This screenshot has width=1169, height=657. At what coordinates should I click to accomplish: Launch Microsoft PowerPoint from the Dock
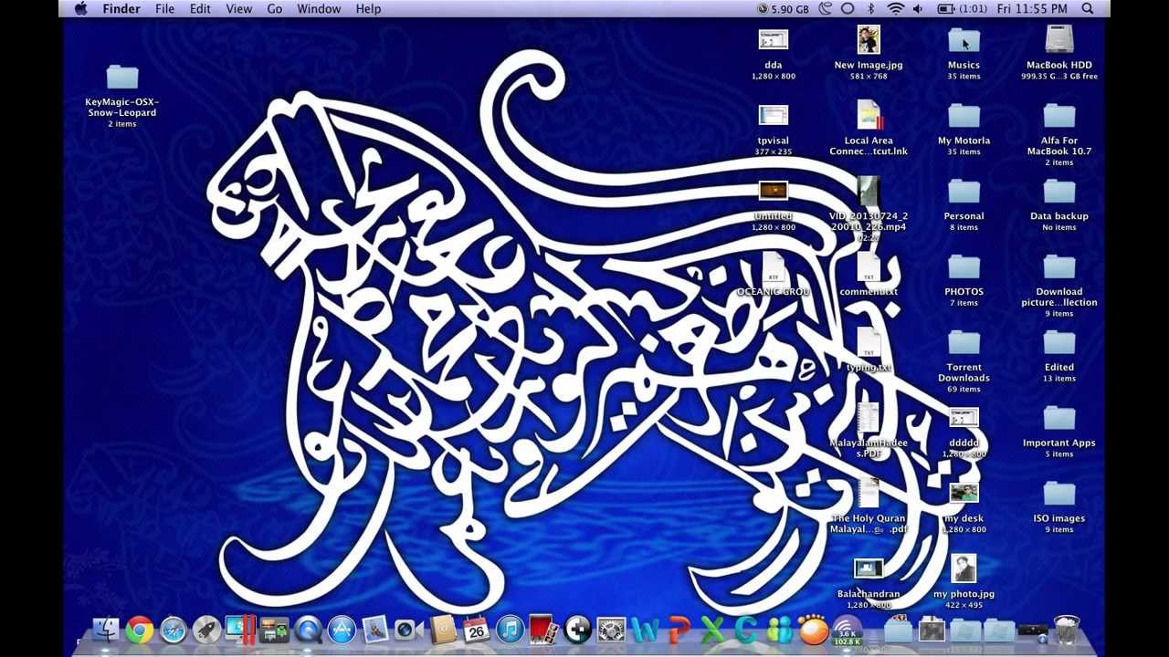tap(679, 629)
